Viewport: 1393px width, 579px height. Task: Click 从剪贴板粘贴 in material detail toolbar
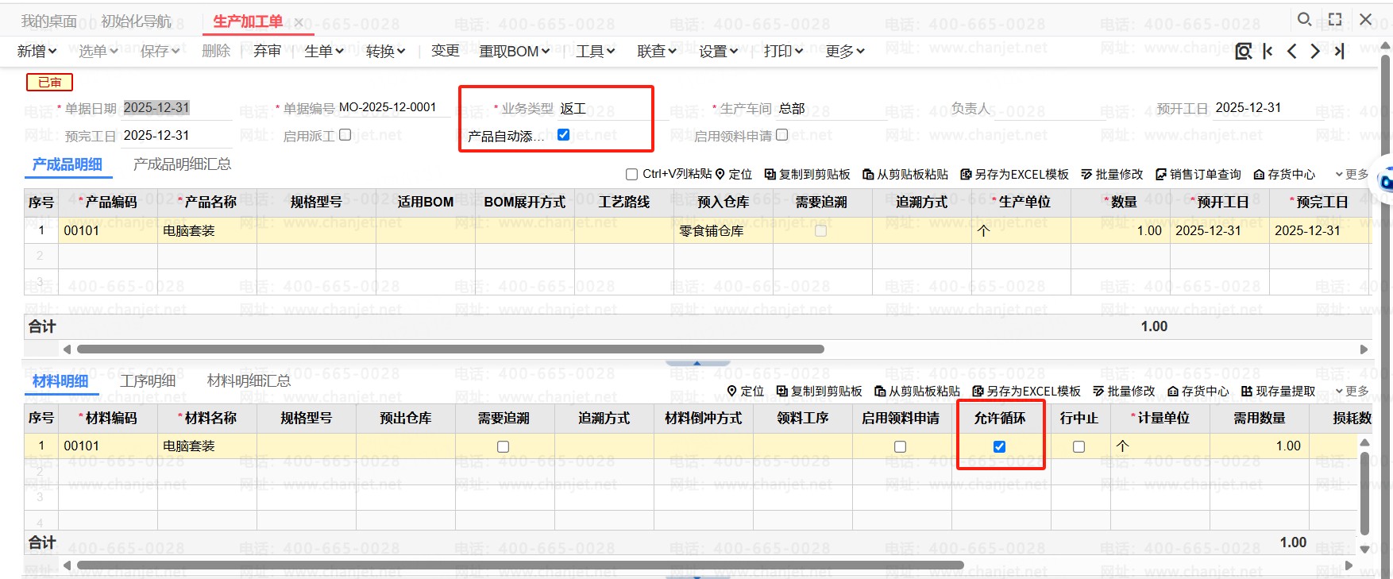click(917, 391)
